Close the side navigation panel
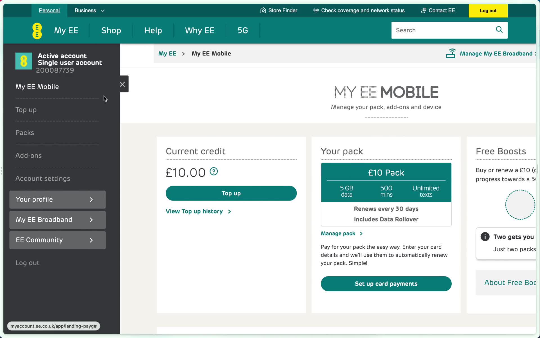The width and height of the screenshot is (540, 338). 122,84
